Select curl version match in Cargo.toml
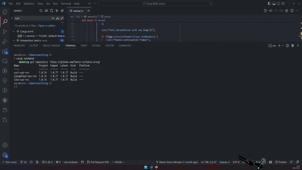302x170 pixels. click(42, 36)
